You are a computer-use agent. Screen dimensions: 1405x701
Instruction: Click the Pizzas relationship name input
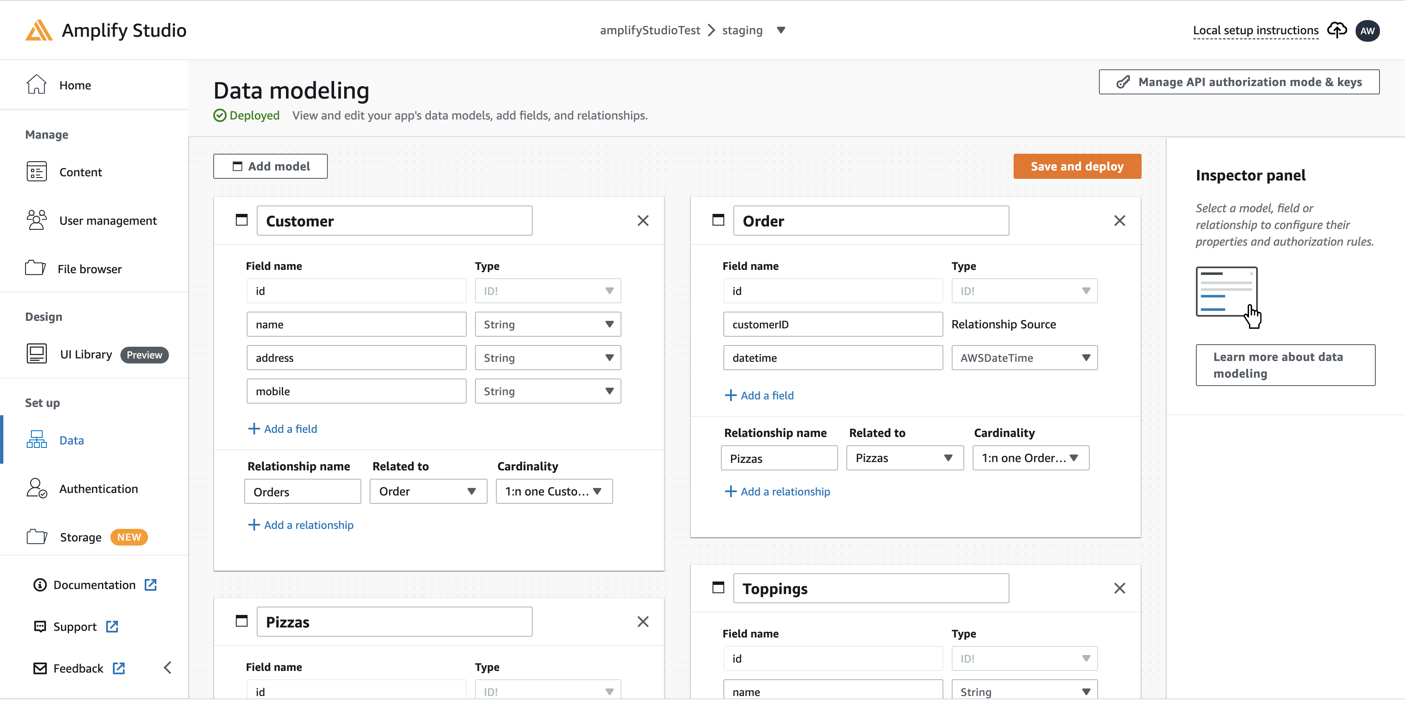click(x=779, y=458)
